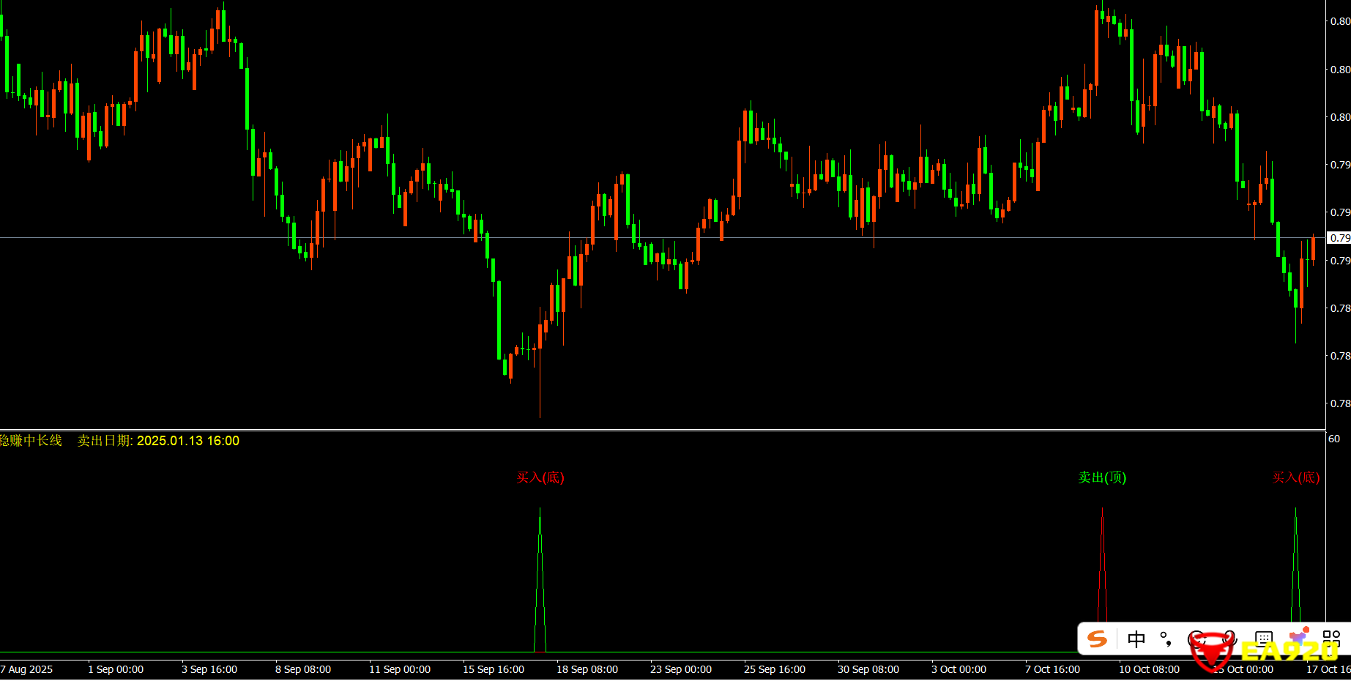Click the 稳赚中长线 indicator title

click(31, 441)
